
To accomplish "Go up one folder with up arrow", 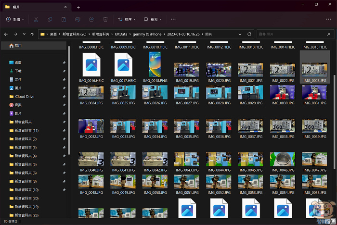I will click(x=32, y=34).
